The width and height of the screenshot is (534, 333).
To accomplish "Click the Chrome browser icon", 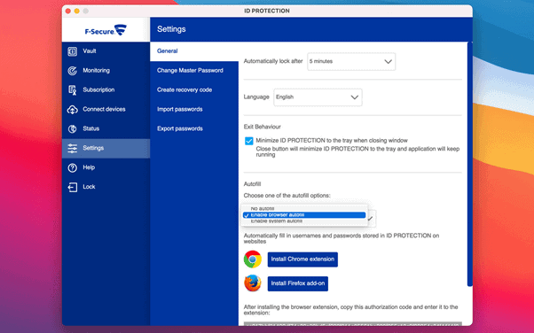I will [x=252, y=259].
